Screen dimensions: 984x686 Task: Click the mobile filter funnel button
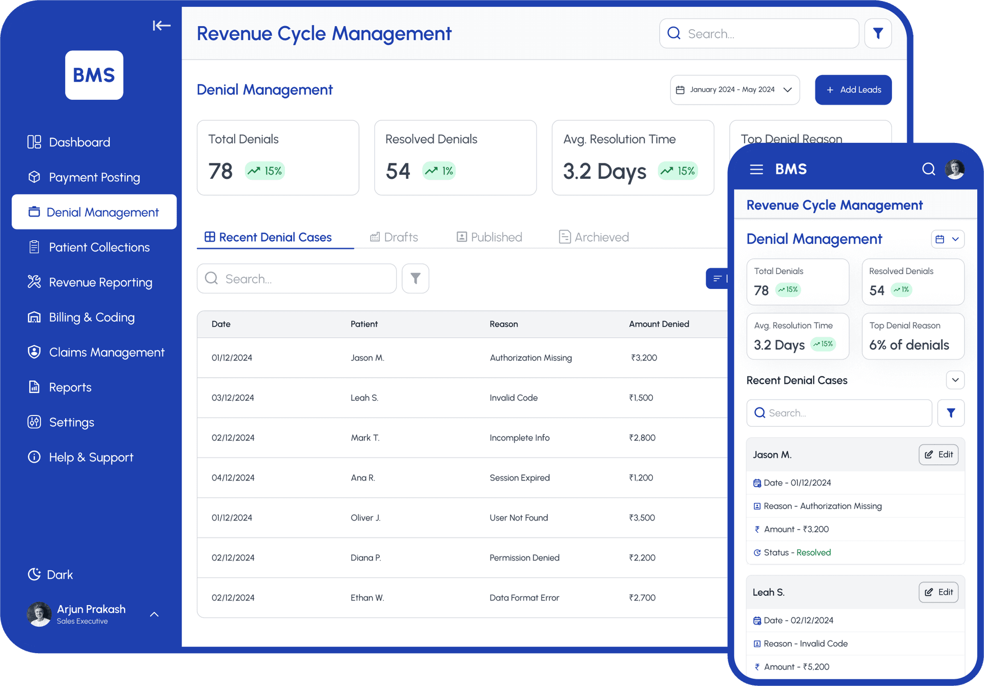pos(951,413)
